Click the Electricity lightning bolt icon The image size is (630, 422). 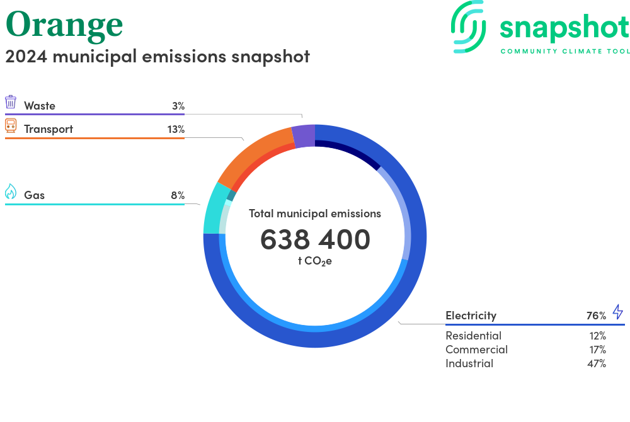click(617, 312)
